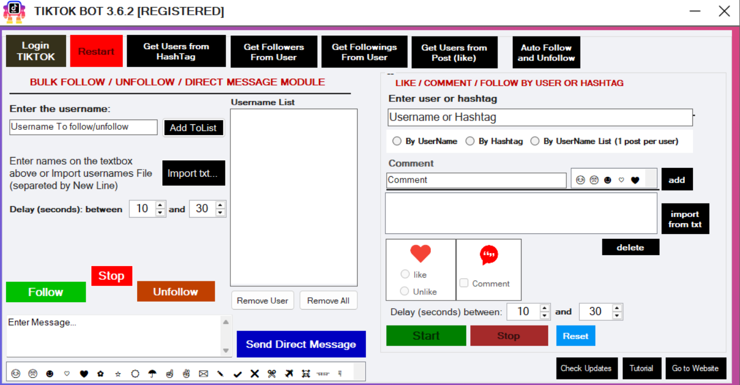Click the Username or Hashtag input field
This screenshot has height=385, width=740.
pyautogui.click(x=540, y=117)
